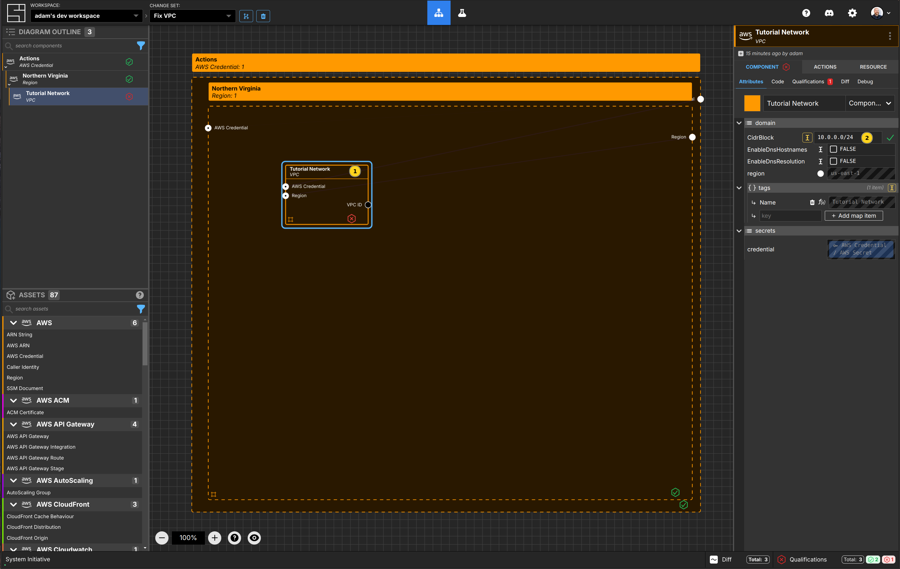Click the f(x) function icon for Name tag

point(822,202)
